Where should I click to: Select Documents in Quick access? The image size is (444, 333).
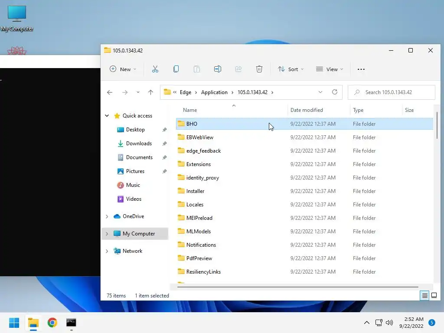point(139,157)
